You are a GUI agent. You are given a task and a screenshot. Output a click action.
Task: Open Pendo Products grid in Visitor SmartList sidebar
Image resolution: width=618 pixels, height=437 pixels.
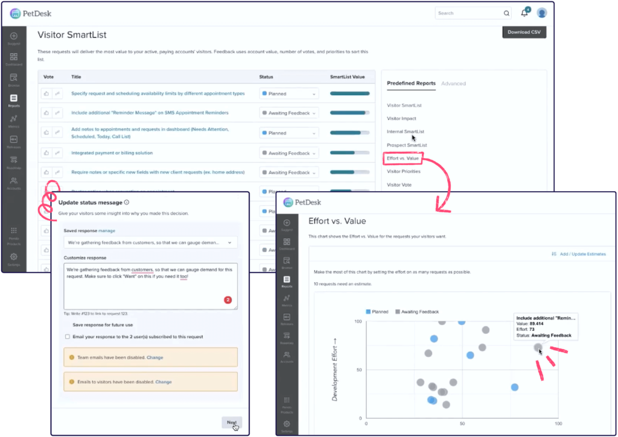[x=14, y=236]
